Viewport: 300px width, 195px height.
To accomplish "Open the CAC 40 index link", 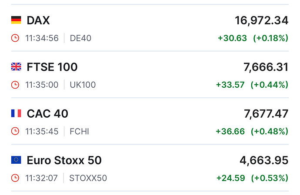I will [47, 114].
